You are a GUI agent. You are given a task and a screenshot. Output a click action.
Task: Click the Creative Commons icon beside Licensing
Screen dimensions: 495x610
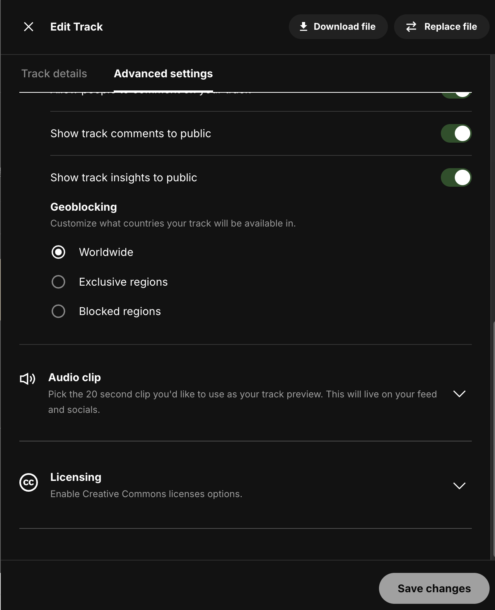click(x=28, y=482)
